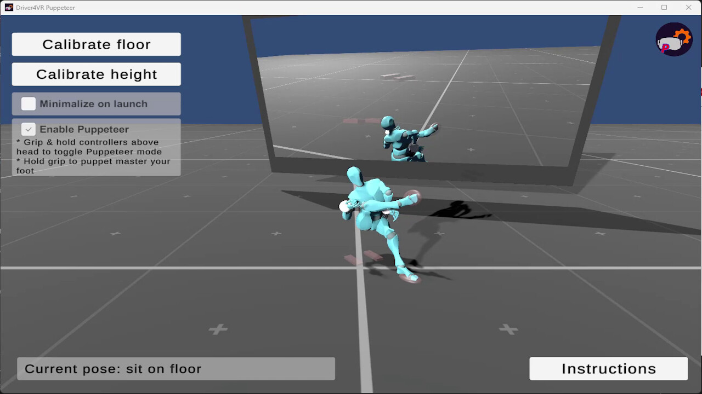Enable the Minimalize on launch option
702x394 pixels.
point(28,103)
